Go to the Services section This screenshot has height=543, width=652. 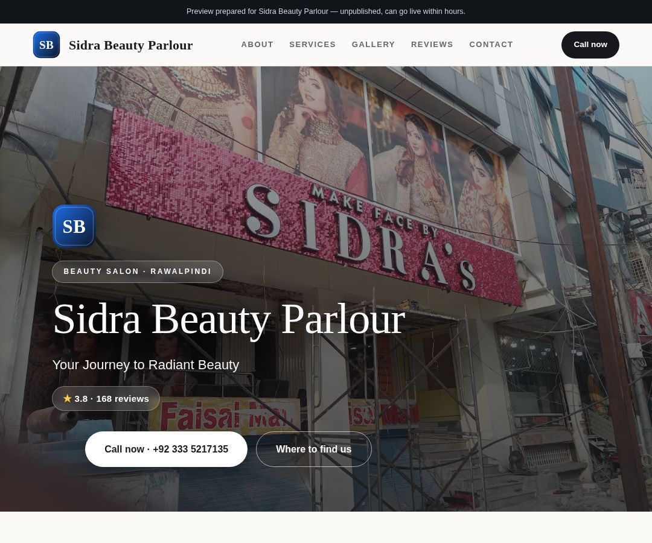point(312,45)
